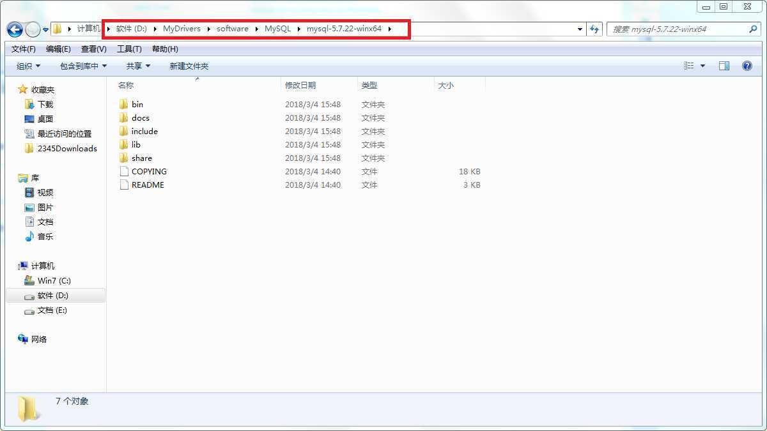
Task: Click the 桌面 desktop icon in sidebar
Action: [29, 119]
